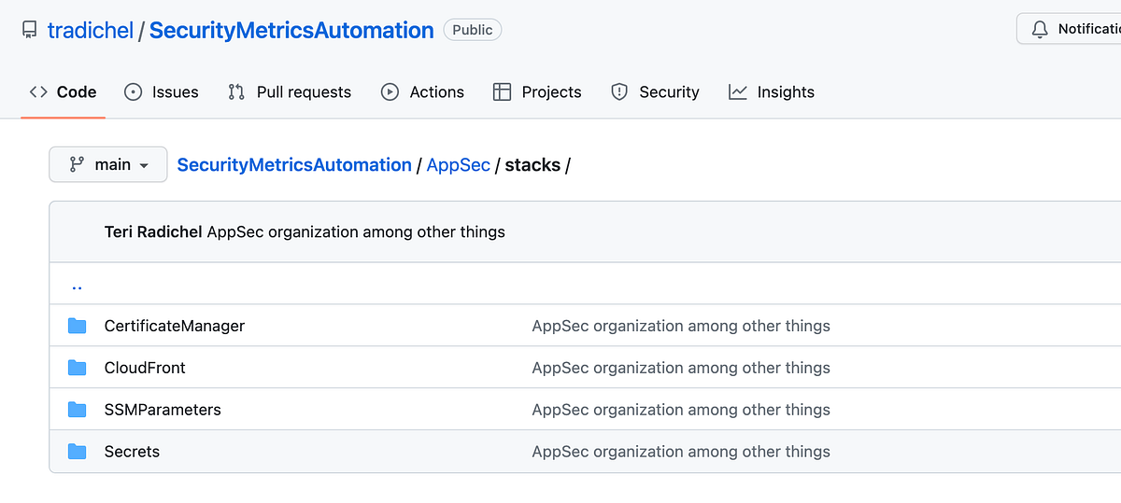The height and width of the screenshot is (503, 1121).
Task: Click the Insights graph icon
Action: [738, 91]
